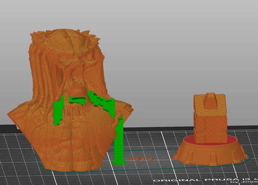Select the Predator bust model
This screenshot has width=258, height=185.
click(70, 100)
